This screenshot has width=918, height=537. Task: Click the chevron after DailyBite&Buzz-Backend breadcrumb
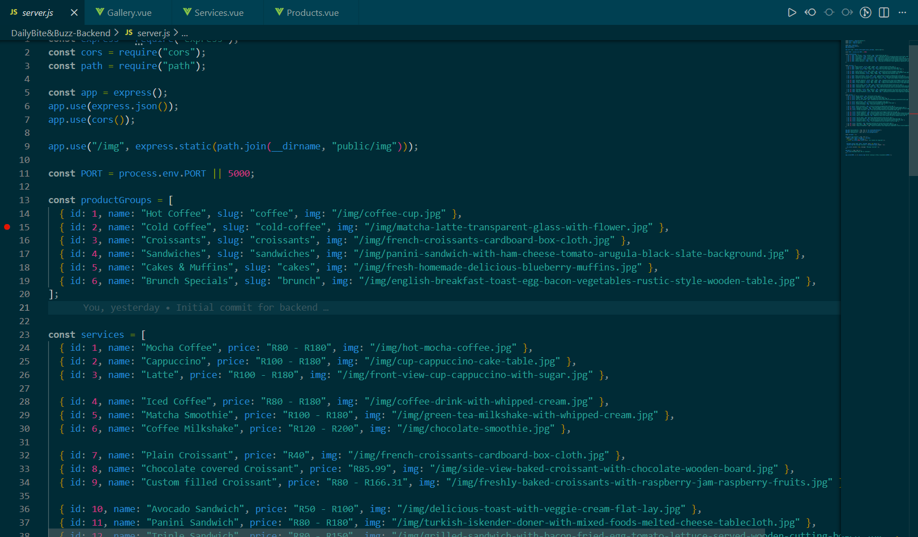pos(118,33)
